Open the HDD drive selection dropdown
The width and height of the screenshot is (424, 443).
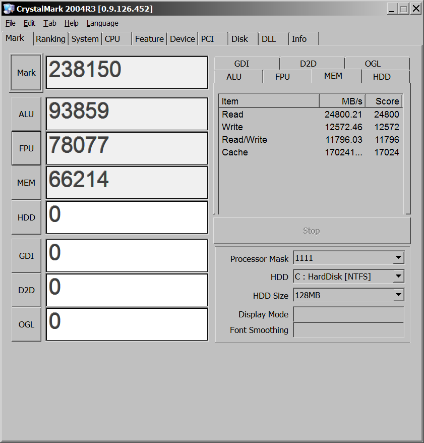point(398,276)
